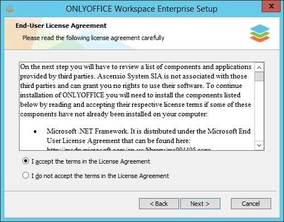Select I do not accept the terms radio button
284x222 pixels.
point(26,175)
